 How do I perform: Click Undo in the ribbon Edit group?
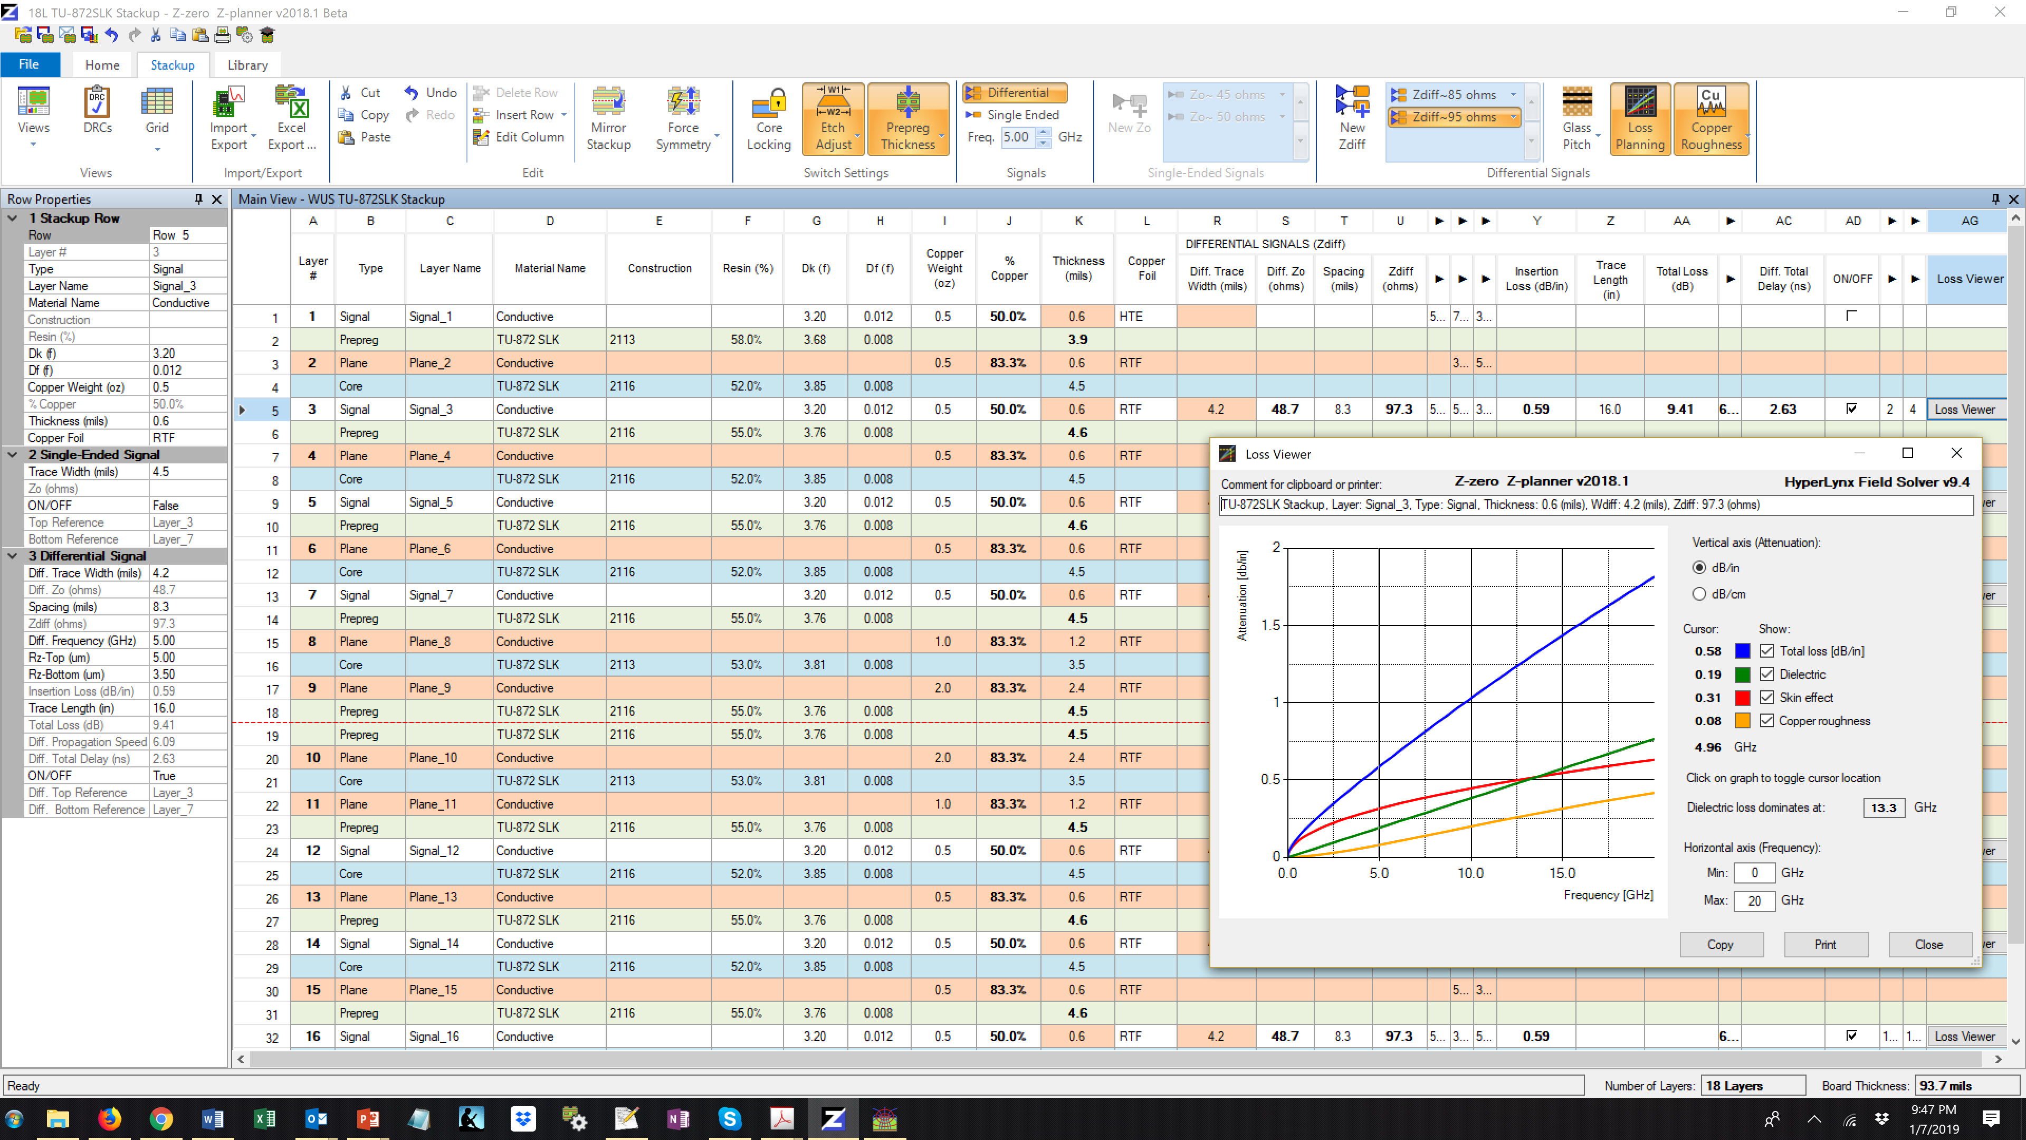click(430, 93)
